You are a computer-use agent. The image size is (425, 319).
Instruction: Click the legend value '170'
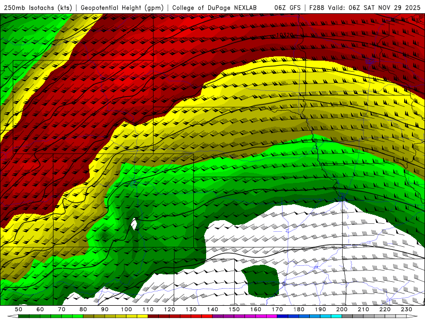[x=277, y=309]
